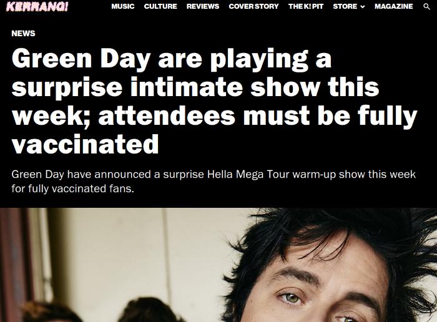Expand the Store chevron arrow
This screenshot has width=437, height=322.
pyautogui.click(x=363, y=7)
